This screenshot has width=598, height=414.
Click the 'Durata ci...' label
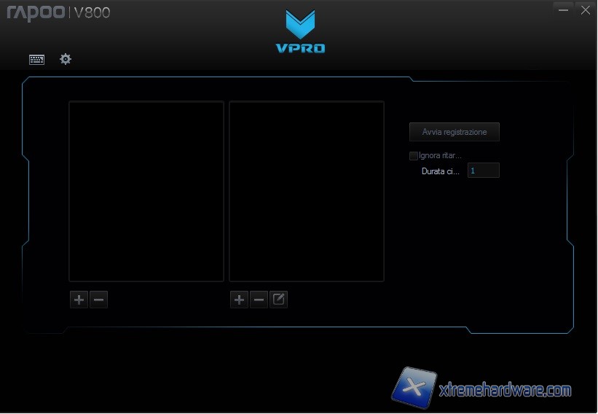[441, 171]
